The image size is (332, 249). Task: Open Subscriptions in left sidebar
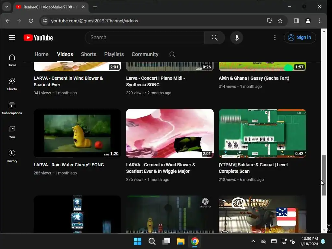click(x=12, y=108)
